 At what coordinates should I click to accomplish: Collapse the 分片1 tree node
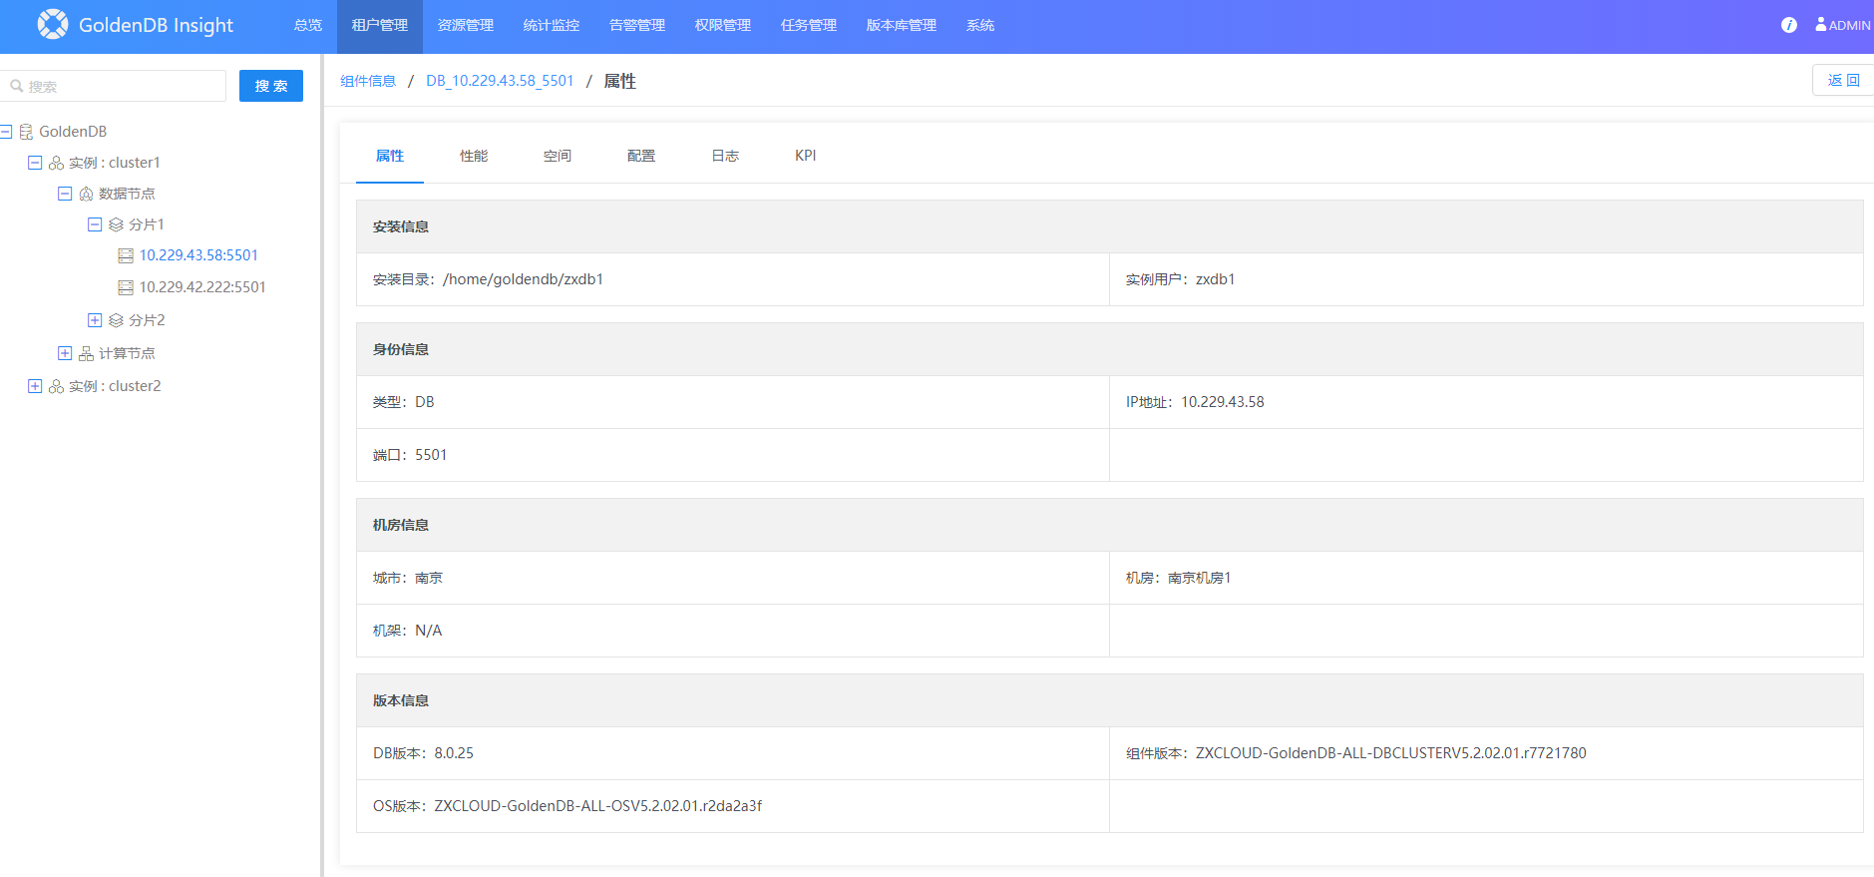pyautogui.click(x=95, y=224)
